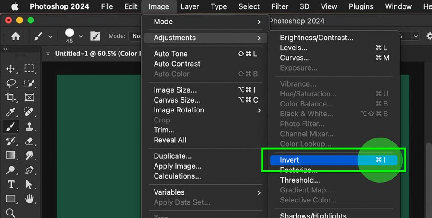Viewport: 432px width, 218px height.
Task: Expand the Mode submenu in Image menu
Action: pyautogui.click(x=206, y=22)
